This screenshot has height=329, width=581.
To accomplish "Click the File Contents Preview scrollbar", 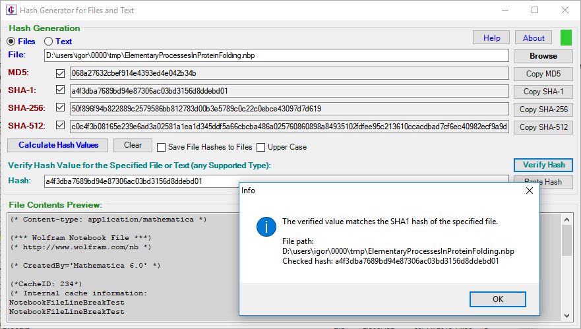I will click(x=566, y=264).
